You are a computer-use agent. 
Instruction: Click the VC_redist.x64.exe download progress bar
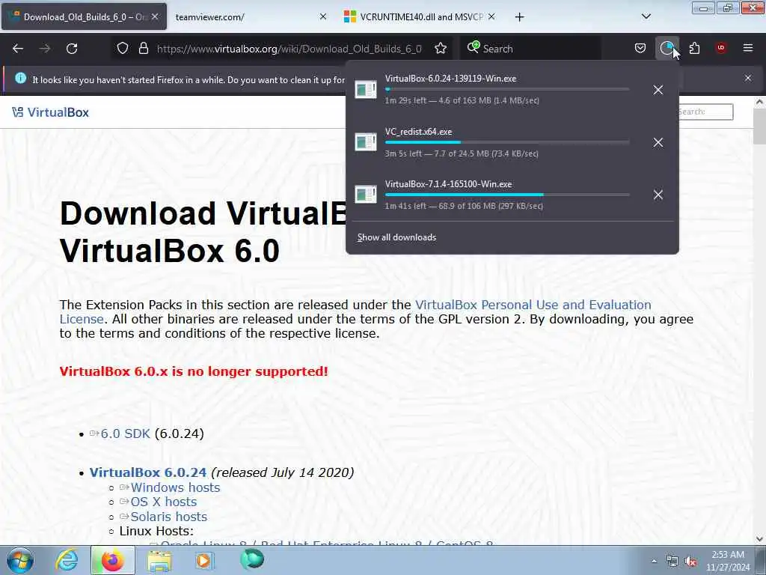click(x=507, y=142)
